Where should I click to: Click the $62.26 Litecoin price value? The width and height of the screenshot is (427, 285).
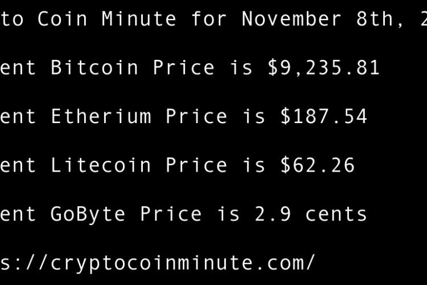click(317, 165)
